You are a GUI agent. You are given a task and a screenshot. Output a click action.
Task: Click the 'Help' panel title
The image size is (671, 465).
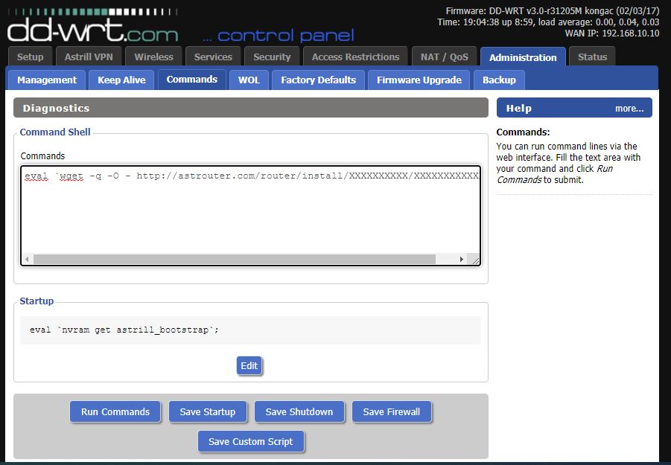pyautogui.click(x=518, y=109)
